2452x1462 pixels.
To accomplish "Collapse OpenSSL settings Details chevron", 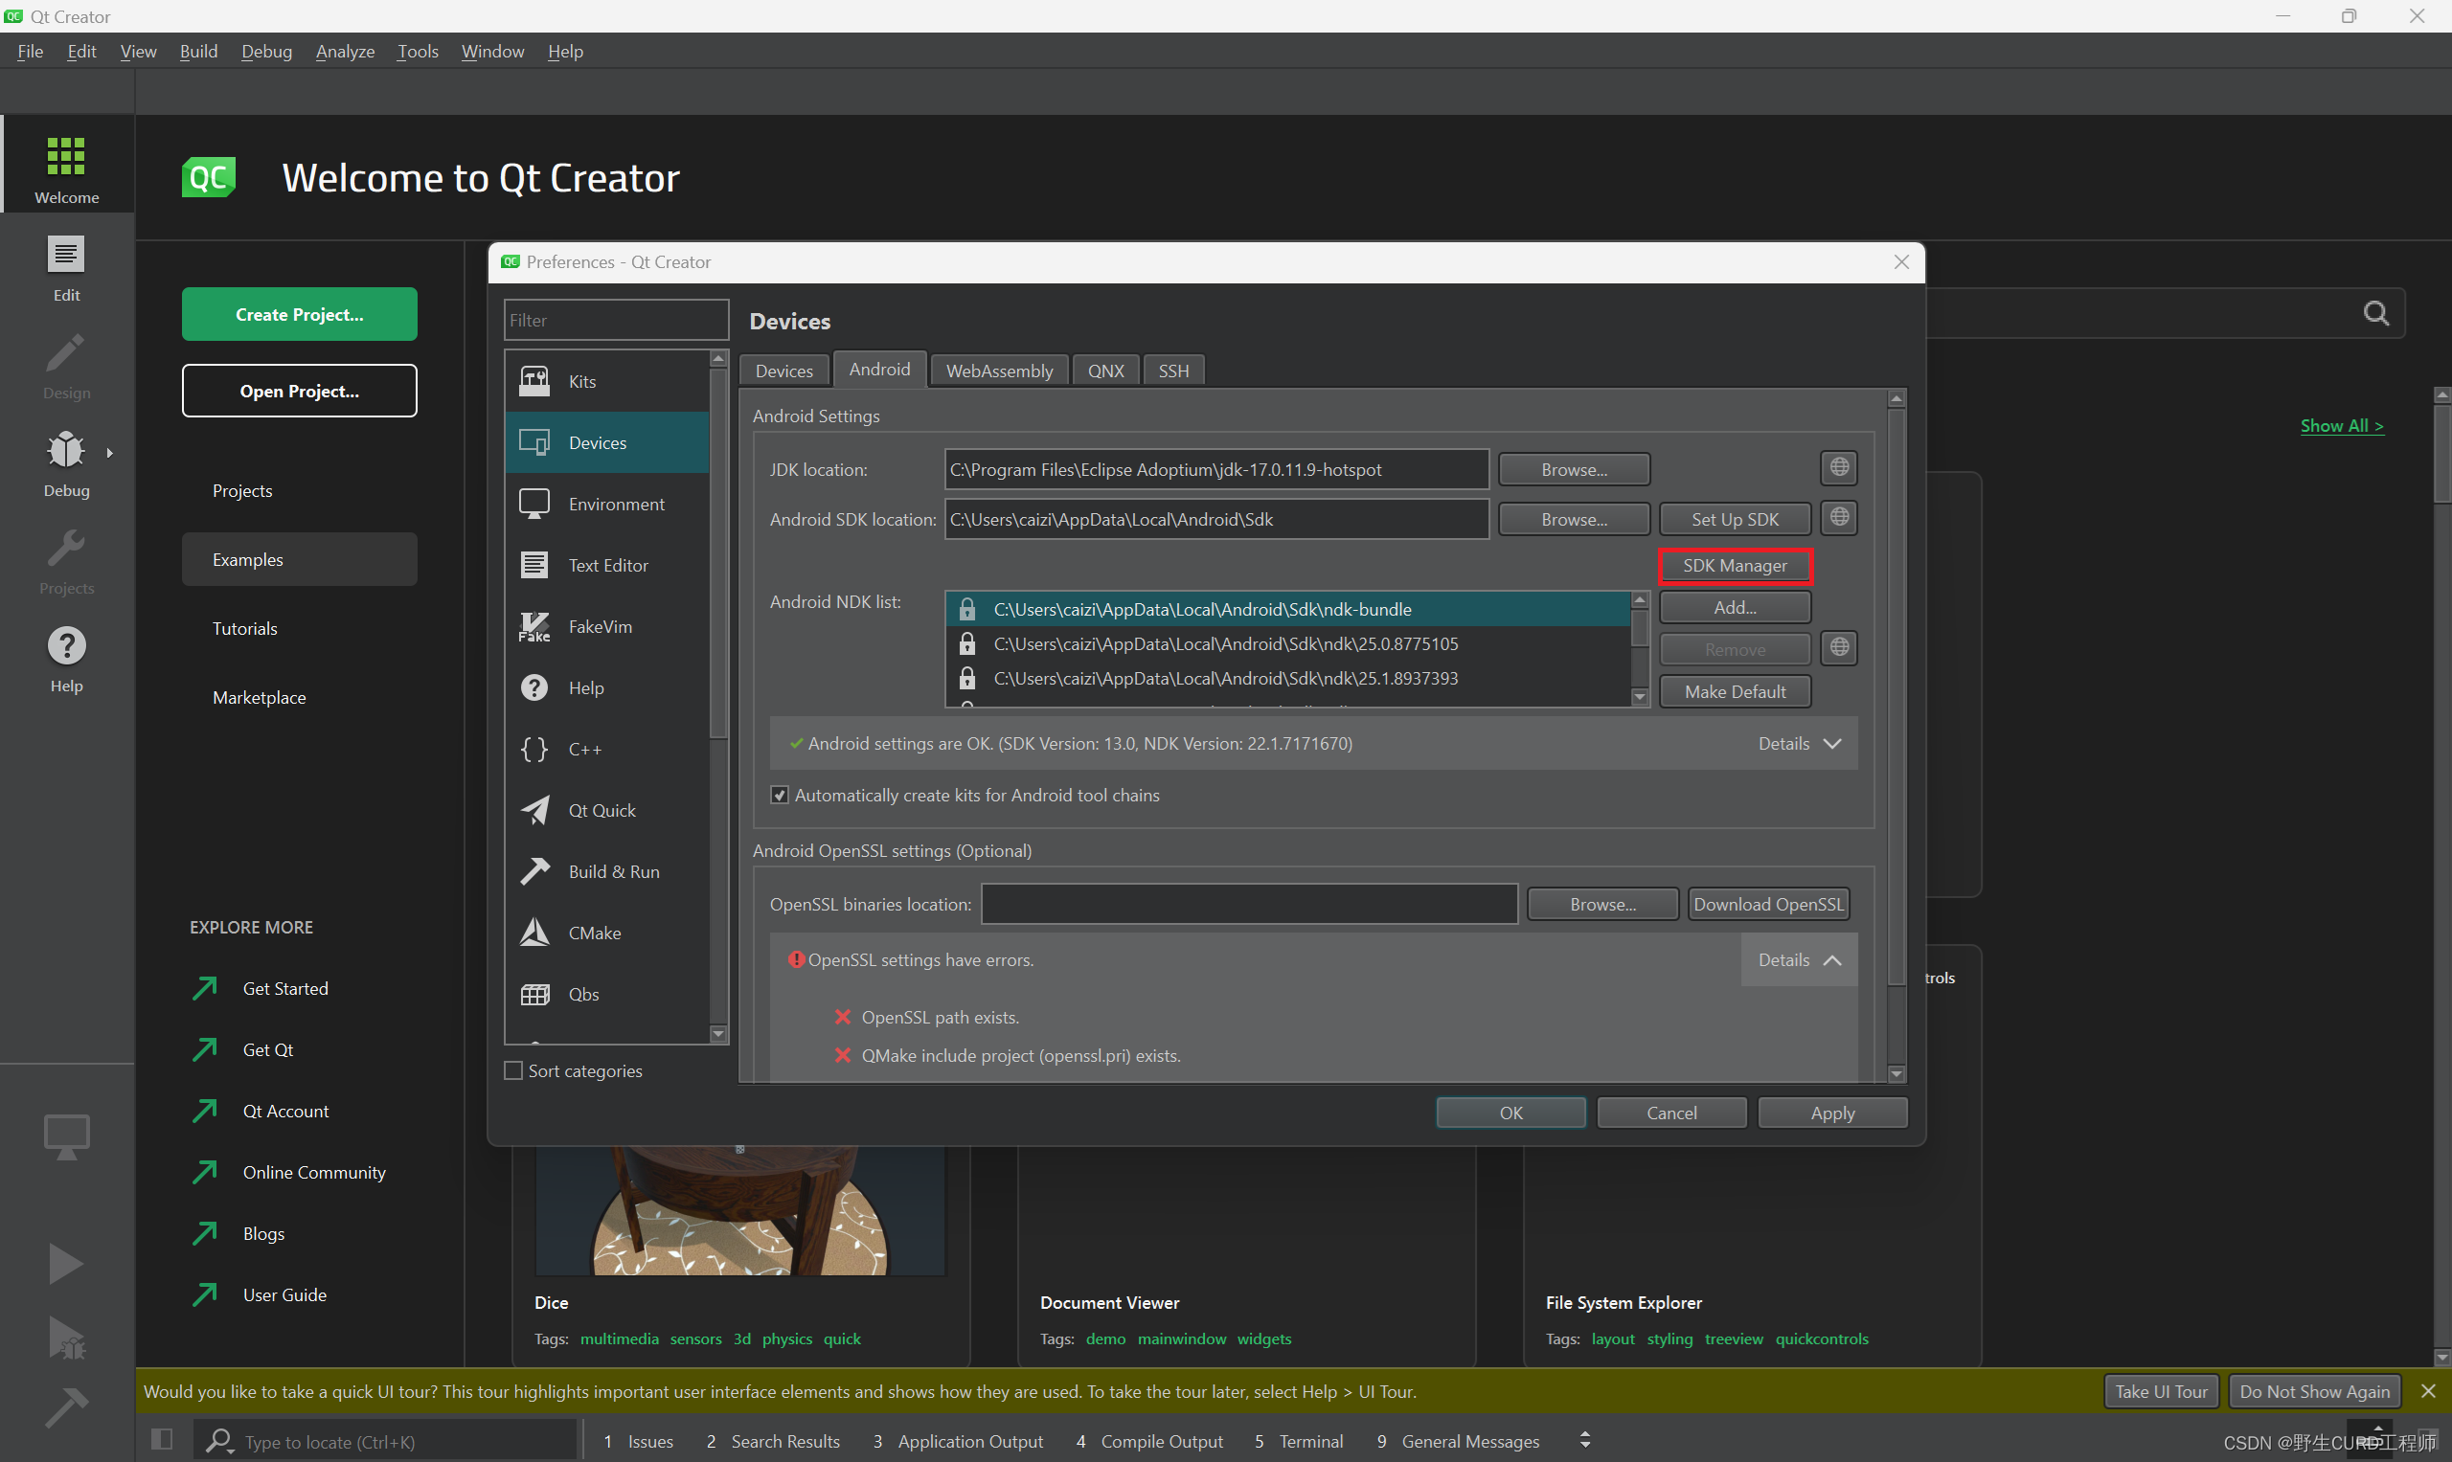I will pos(1832,959).
